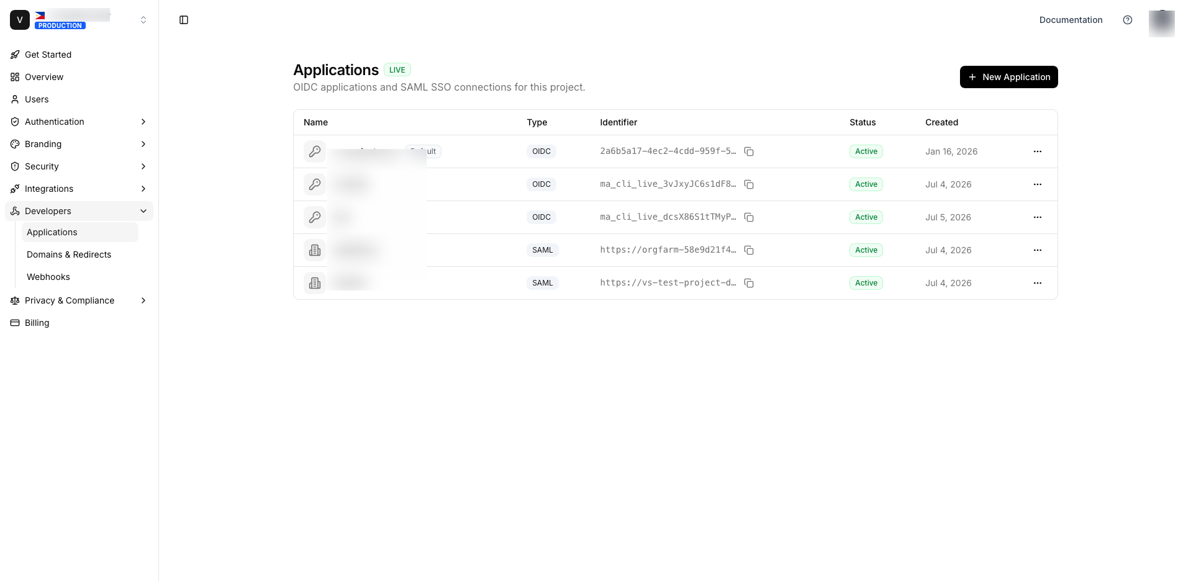Click the shield icon beside Security
Viewport: 1191px width, 581px height.
15,166
